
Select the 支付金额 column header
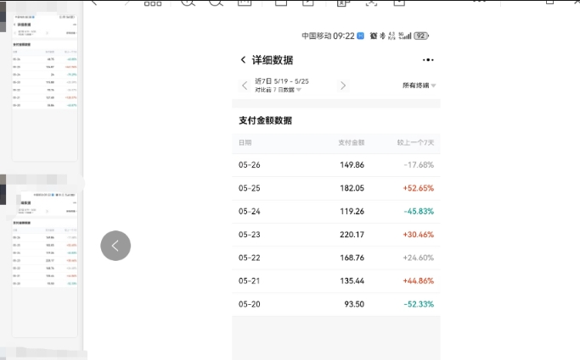[351, 142]
